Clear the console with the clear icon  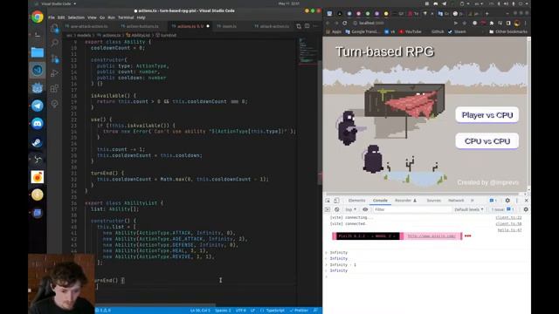[336, 209]
